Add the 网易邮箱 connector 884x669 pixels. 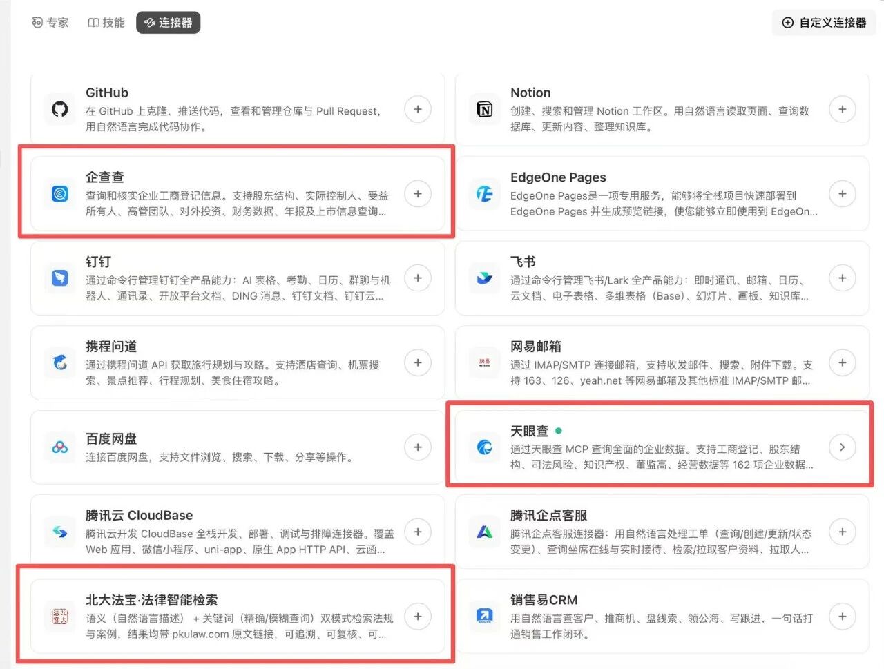pyautogui.click(x=843, y=362)
